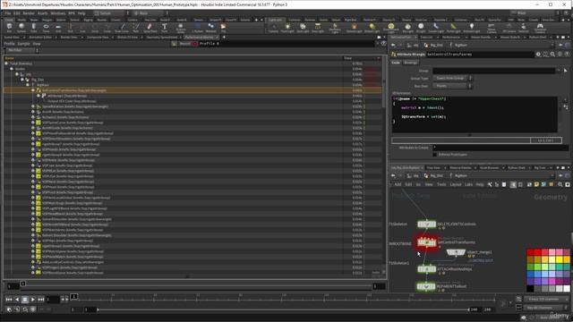Select the File shelf tool
573x322 pixels.
223,28
